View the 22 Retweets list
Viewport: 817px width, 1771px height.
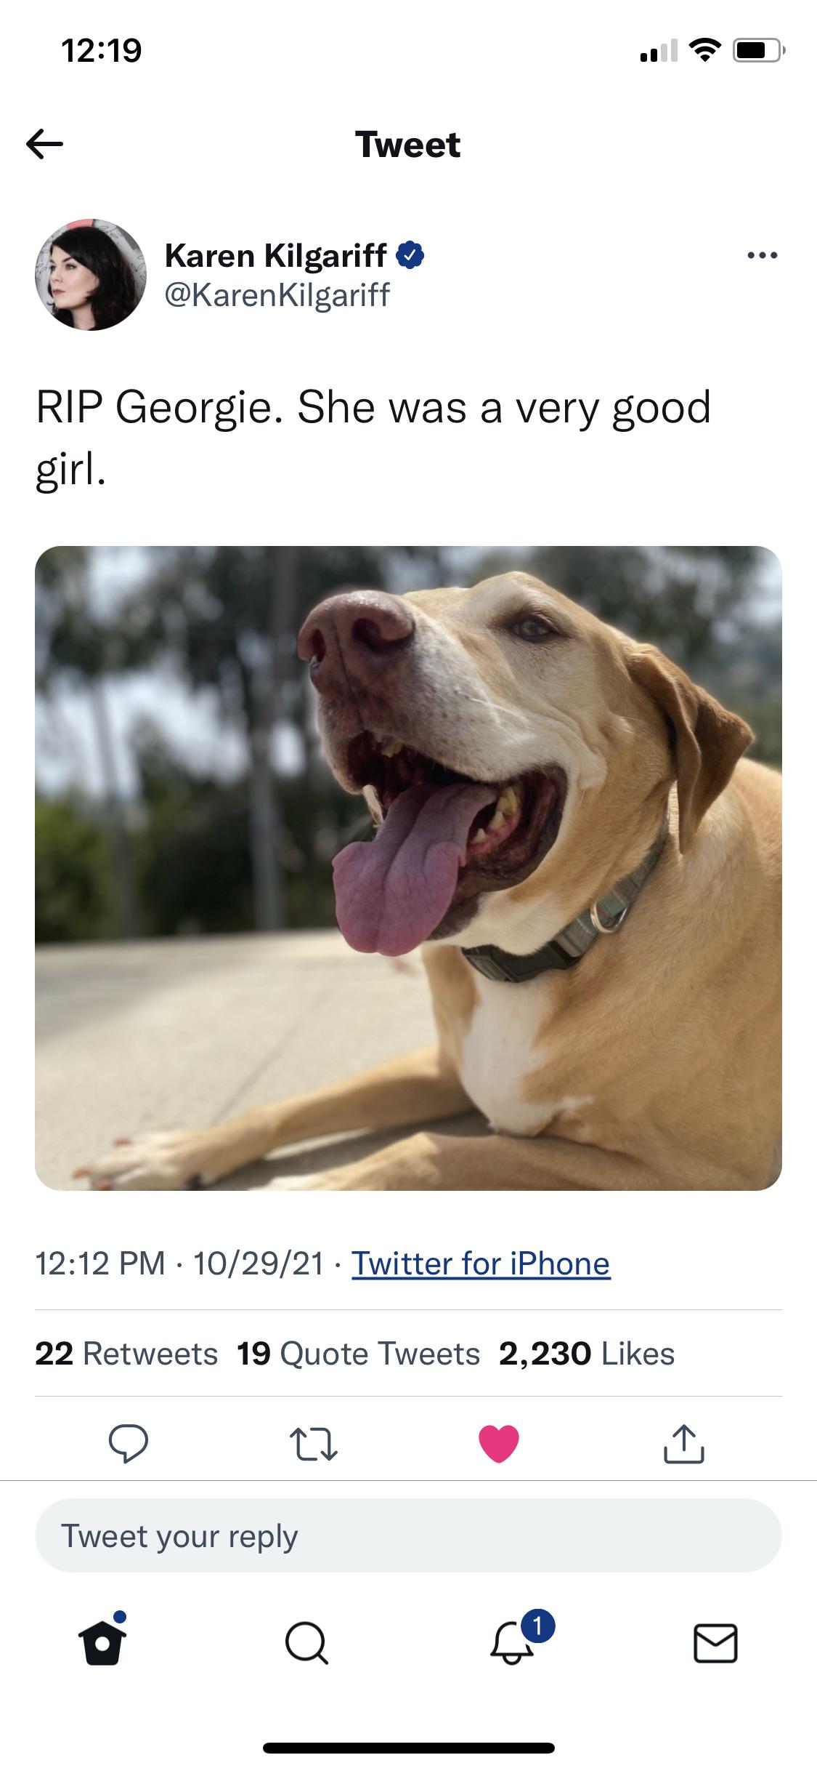point(126,1354)
